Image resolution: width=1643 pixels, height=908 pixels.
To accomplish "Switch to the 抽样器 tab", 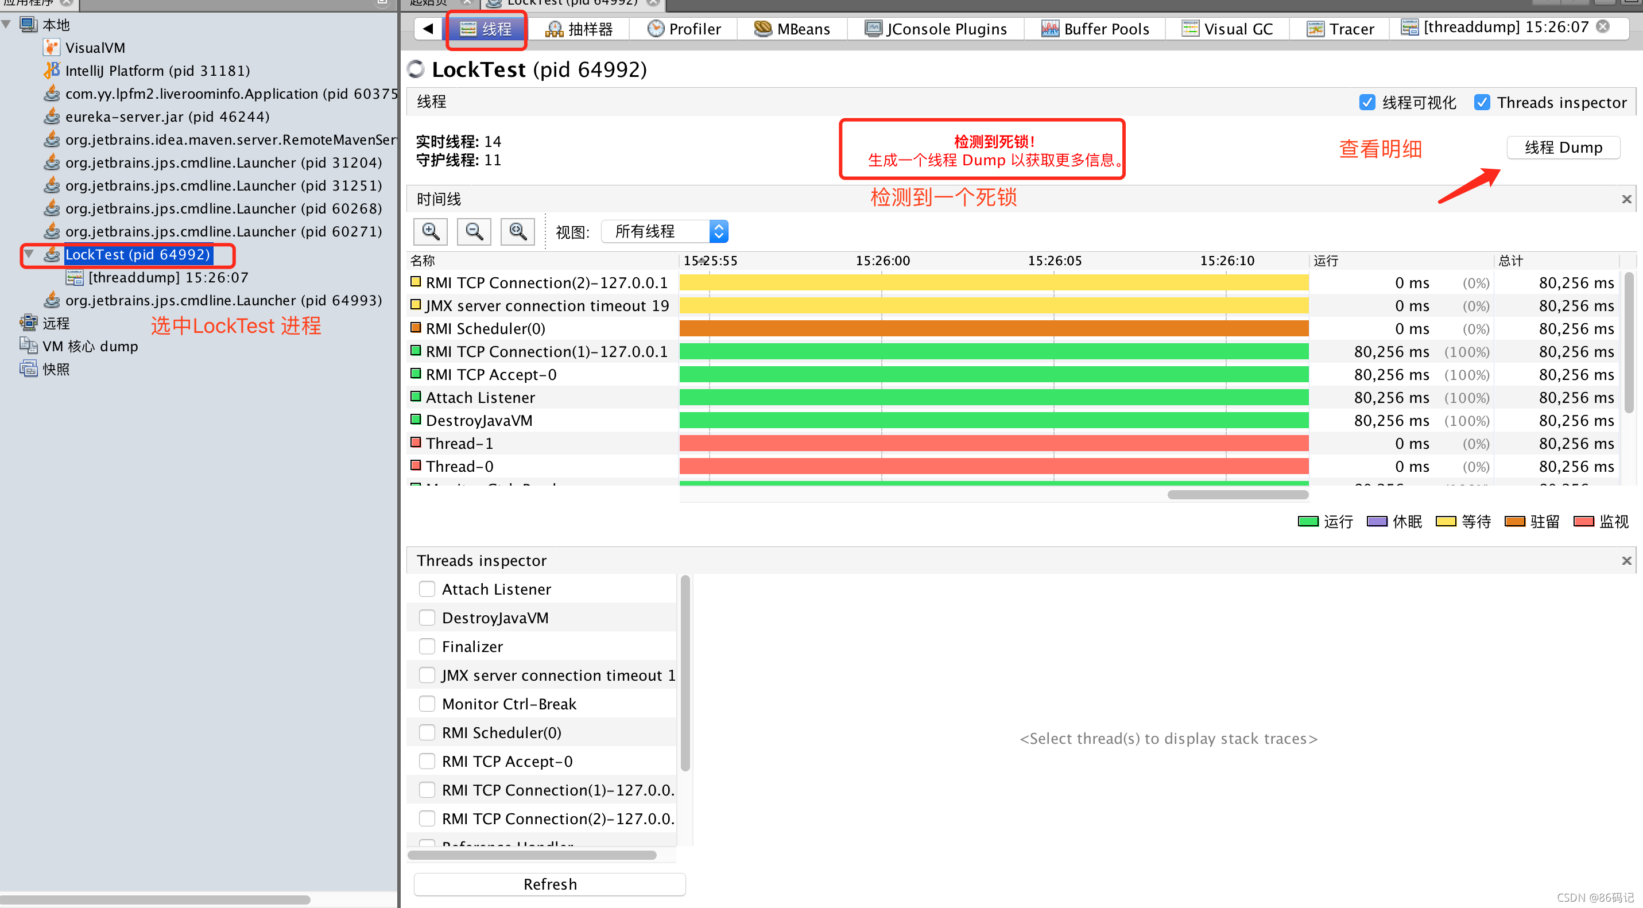I will (579, 29).
